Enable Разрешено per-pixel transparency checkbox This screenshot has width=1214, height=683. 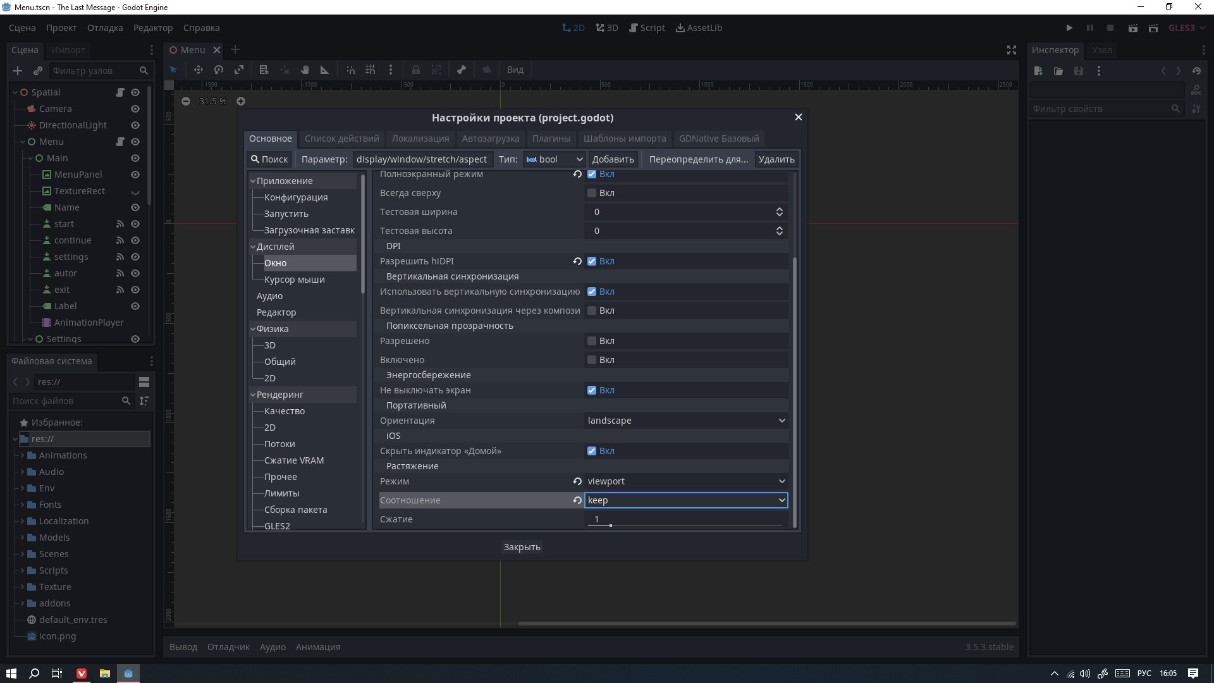coord(592,341)
